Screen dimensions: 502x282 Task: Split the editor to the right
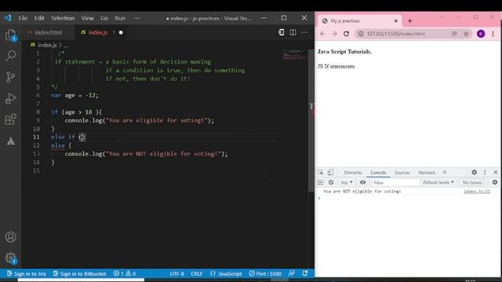click(x=293, y=32)
